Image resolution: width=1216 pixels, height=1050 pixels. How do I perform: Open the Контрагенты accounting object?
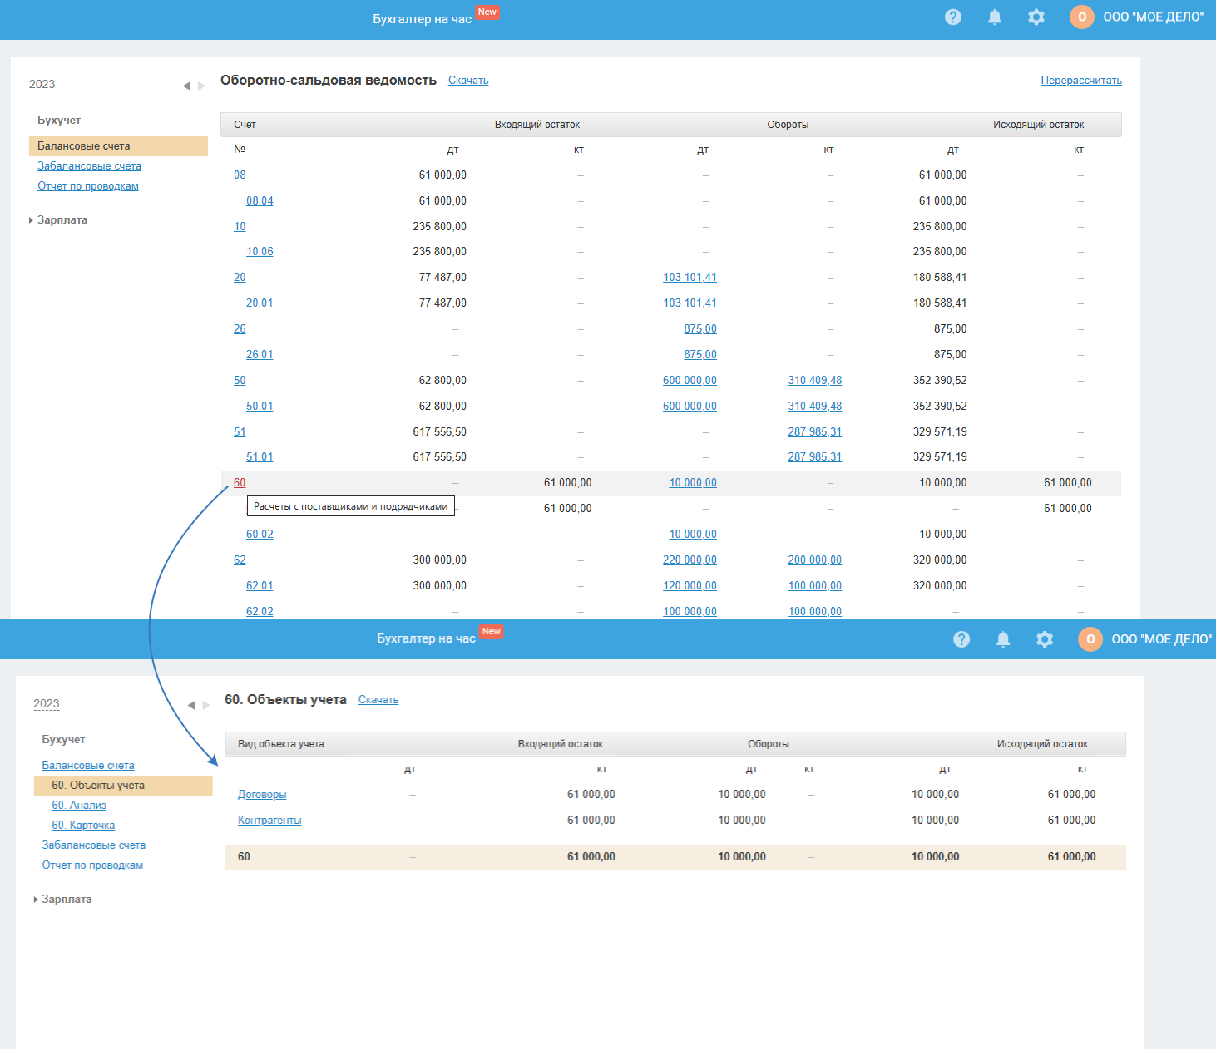pos(269,821)
